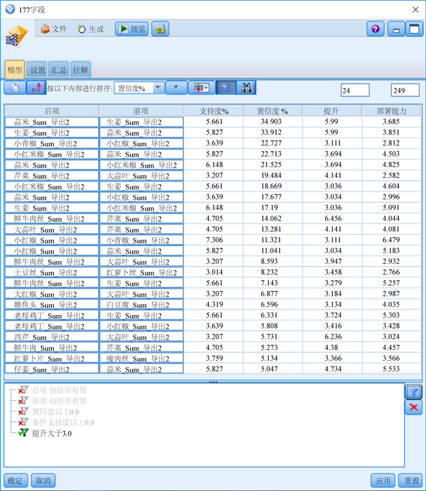The width and height of the screenshot is (426, 491).
Task: Click the add-to-project icon next to 预览
Action: click(160, 29)
